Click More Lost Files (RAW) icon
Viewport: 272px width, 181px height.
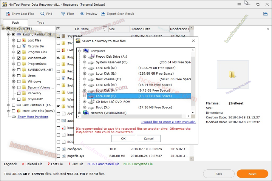(x=19, y=111)
